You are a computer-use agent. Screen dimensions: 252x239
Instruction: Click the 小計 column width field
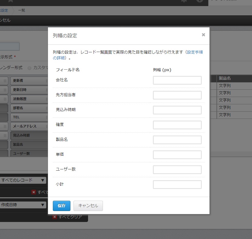177,185
